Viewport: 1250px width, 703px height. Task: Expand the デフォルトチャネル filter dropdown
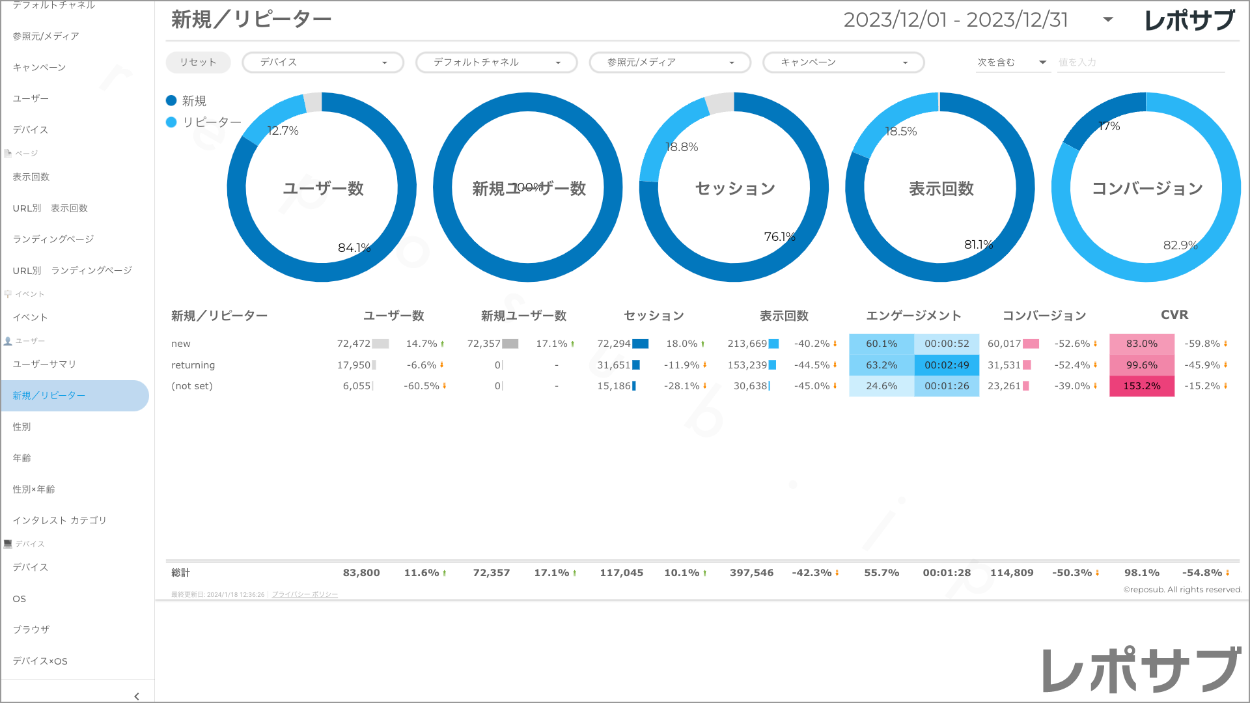tap(496, 62)
